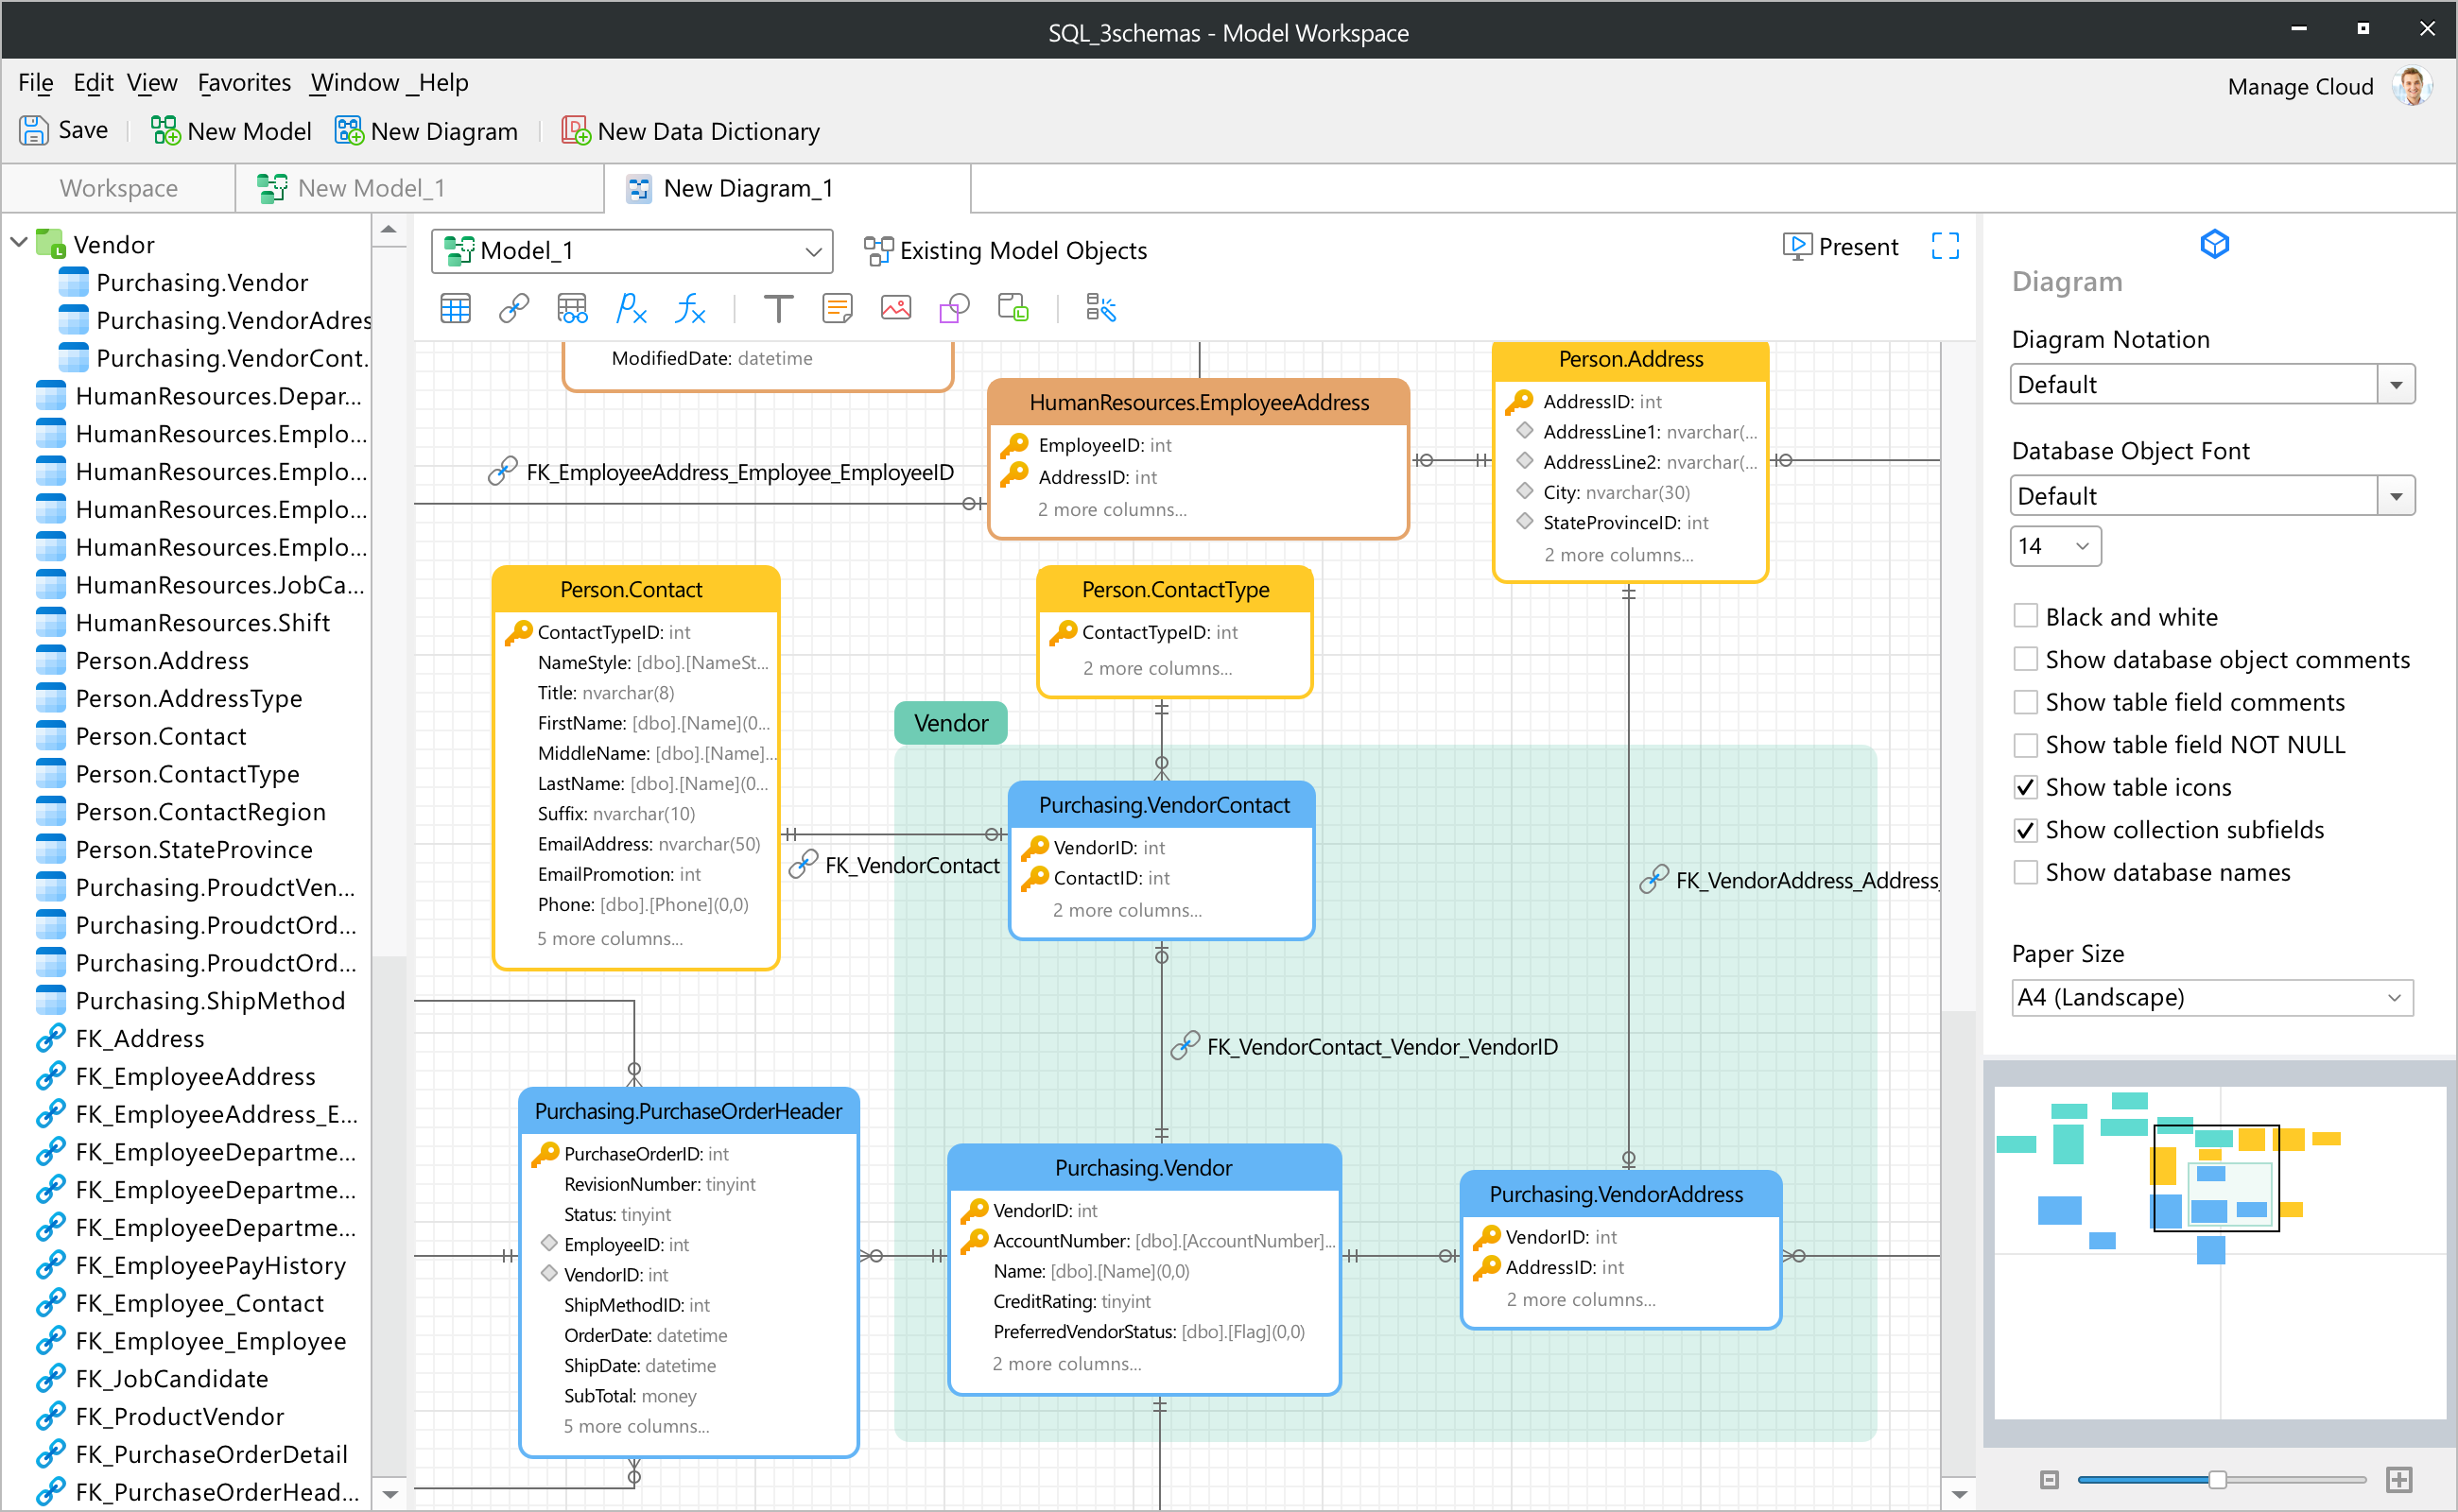
Task: Click New Data Dictionary button
Action: click(x=690, y=131)
